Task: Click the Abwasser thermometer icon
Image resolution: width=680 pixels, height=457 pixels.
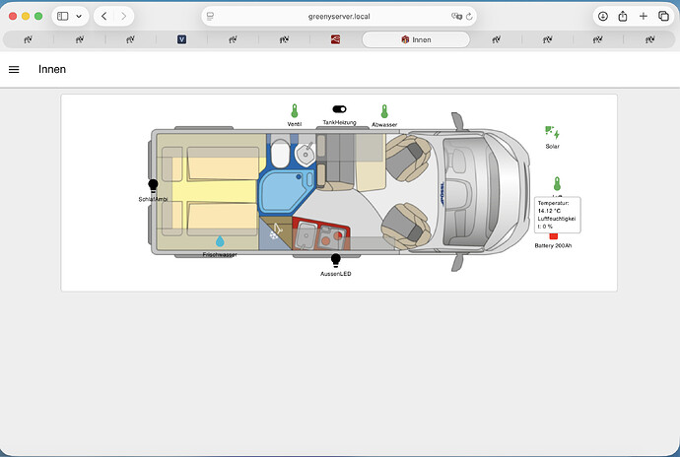Action: tap(384, 111)
